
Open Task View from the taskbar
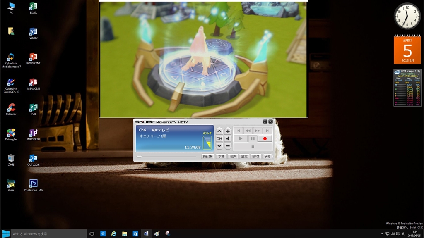pyautogui.click(x=92, y=234)
